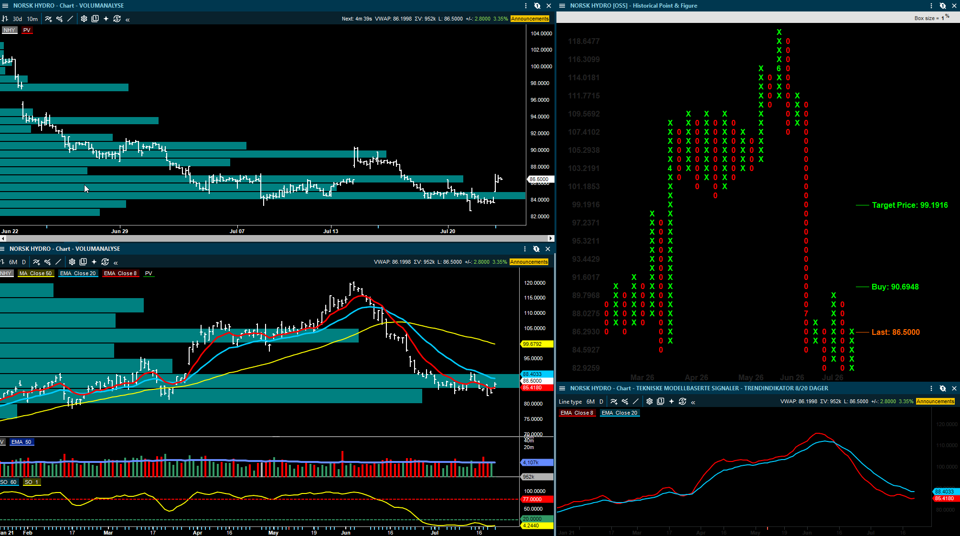The width and height of the screenshot is (960, 536).
Task: Click the draw trendline tool in top chart
Action: (70, 19)
